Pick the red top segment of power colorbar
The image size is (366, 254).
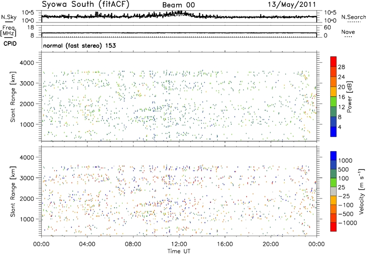(x=334, y=61)
